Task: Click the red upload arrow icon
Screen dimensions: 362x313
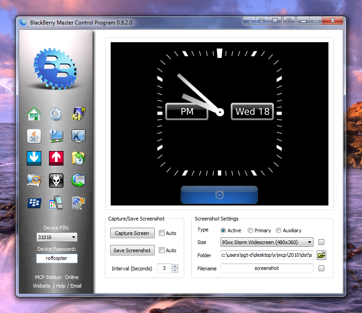Action: (56, 158)
